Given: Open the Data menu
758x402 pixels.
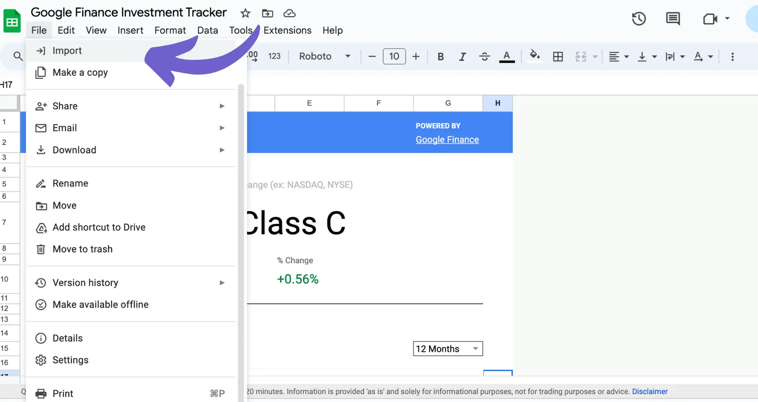Looking at the screenshot, I should pos(207,30).
